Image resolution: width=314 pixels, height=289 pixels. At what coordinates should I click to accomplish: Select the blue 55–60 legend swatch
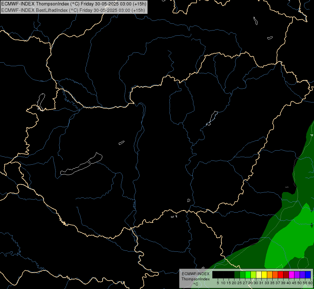click(308, 275)
